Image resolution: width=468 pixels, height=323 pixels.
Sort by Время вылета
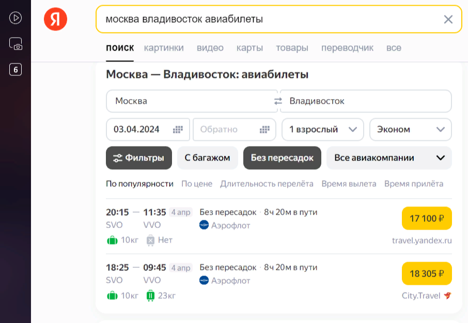(x=349, y=184)
